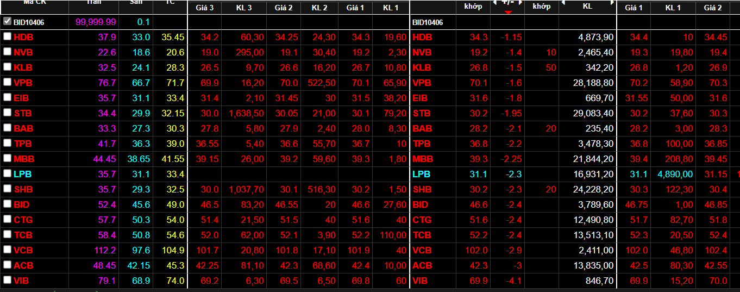This screenshot has height=292, width=740.
Task: Click STB bid volume 1,638,50
Action: (x=247, y=113)
